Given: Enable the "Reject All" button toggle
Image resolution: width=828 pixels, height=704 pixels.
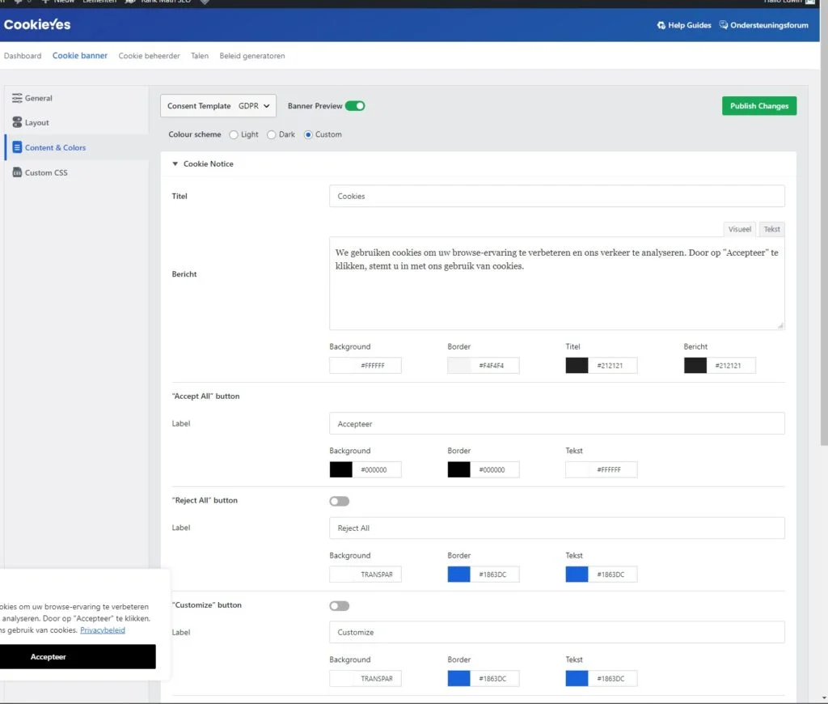Looking at the screenshot, I should point(340,501).
